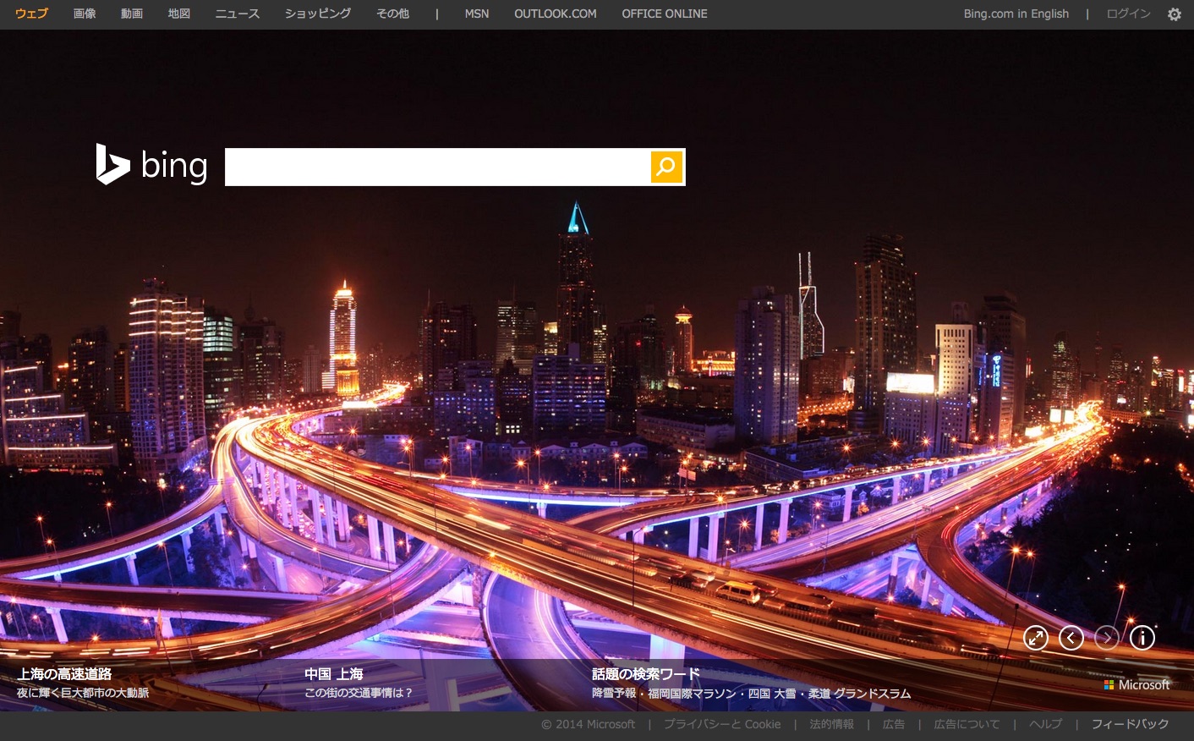The image size is (1194, 741).
Task: Expand background image to full screen
Action: click(x=1035, y=638)
